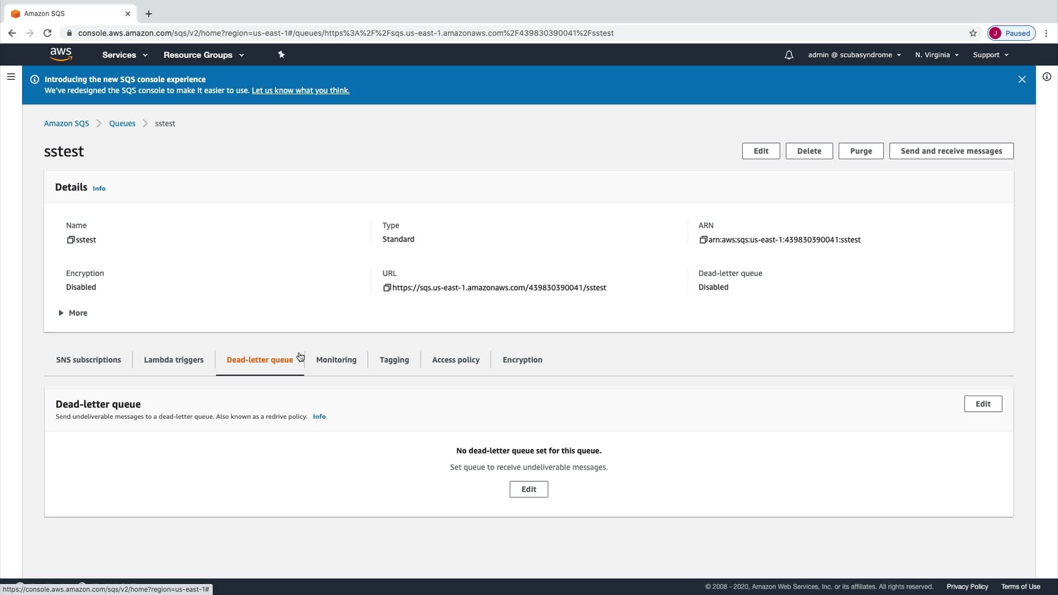Open the right-side info panel icon

click(1047, 76)
